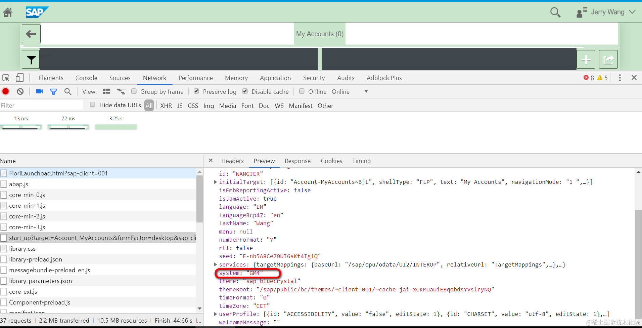This screenshot has width=642, height=328.
Task: Show the request Cookies tab
Action: click(331, 161)
